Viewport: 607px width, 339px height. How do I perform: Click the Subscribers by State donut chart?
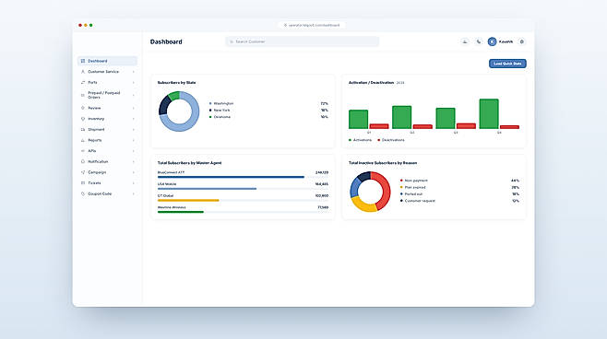[x=179, y=111]
